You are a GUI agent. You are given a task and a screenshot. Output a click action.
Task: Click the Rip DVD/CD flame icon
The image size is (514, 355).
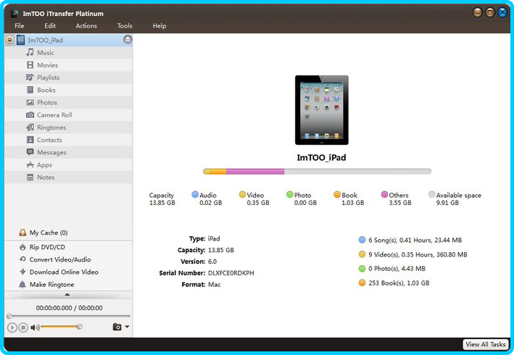coord(22,247)
